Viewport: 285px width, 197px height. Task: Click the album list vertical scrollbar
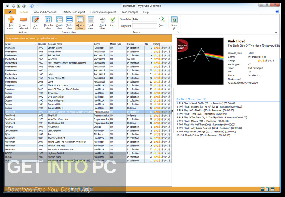pos(172,111)
